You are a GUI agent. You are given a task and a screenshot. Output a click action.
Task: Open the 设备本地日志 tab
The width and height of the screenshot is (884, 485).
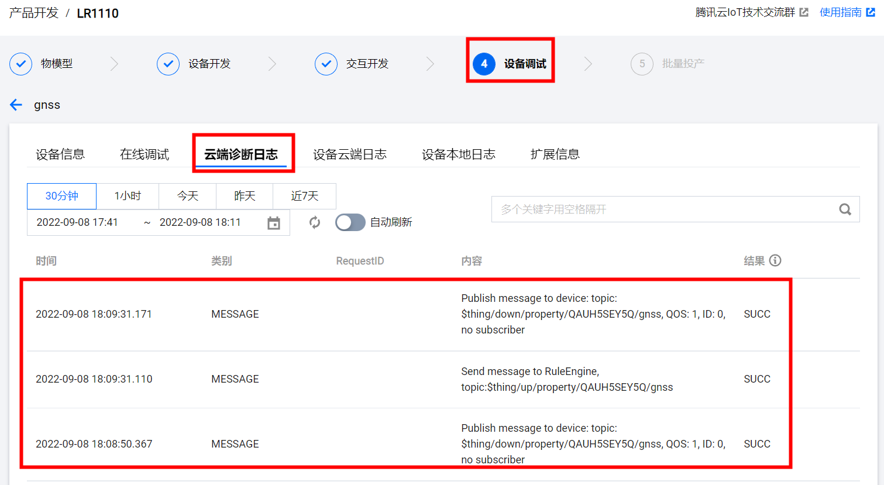pos(459,154)
